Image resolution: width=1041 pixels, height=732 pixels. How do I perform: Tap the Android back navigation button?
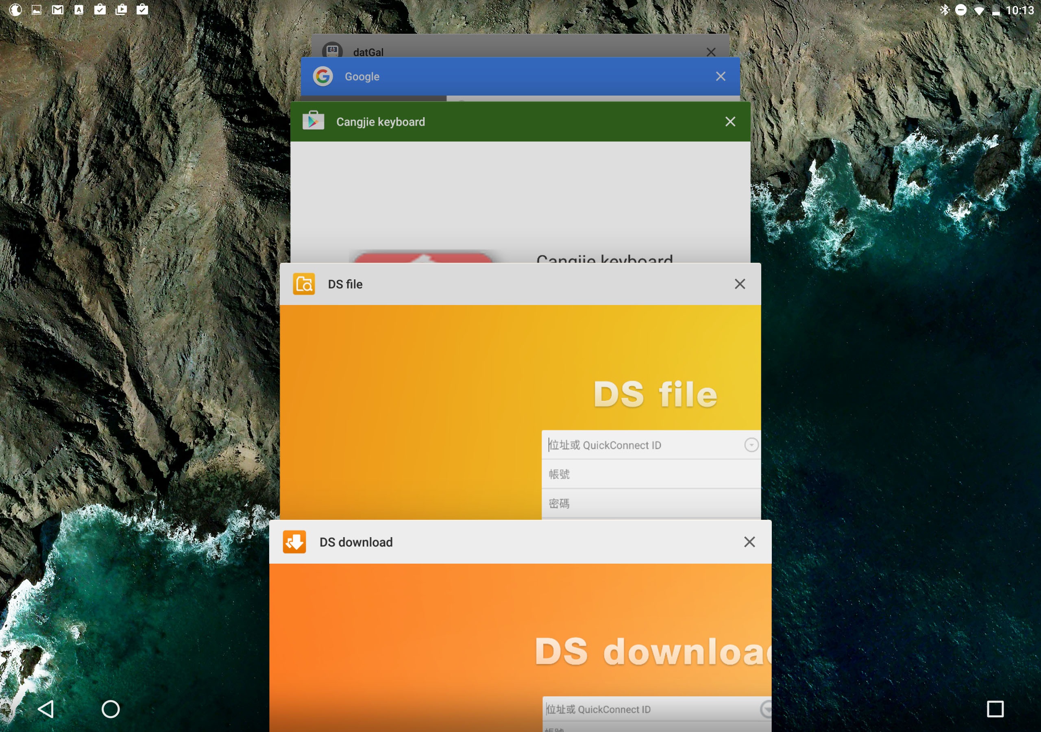pos(46,708)
